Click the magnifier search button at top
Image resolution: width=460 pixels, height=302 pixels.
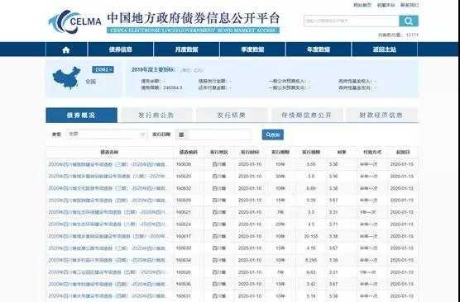pos(409,21)
